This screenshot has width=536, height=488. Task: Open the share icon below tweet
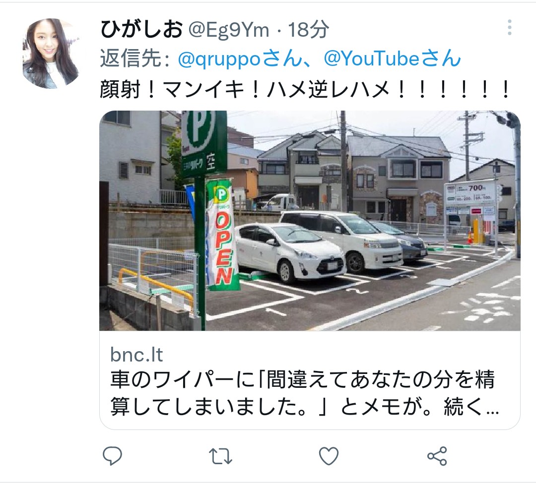tap(437, 456)
